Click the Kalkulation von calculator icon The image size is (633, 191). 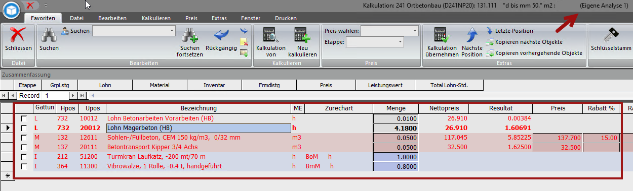tap(271, 35)
